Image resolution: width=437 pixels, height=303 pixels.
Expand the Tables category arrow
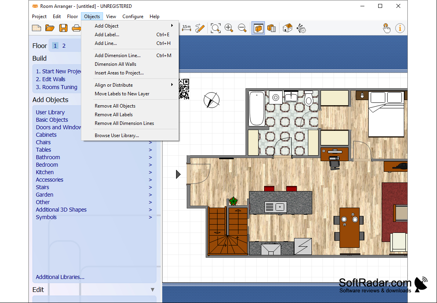[150, 150]
